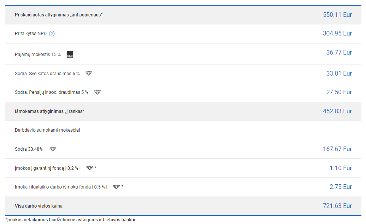Click Sodra logo beside Sodra 30.48%

click(53, 149)
